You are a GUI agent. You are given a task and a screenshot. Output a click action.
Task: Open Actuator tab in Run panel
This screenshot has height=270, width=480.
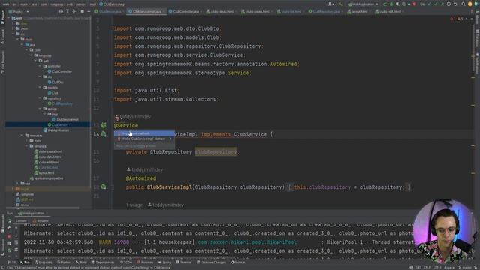pyautogui.click(x=40, y=220)
